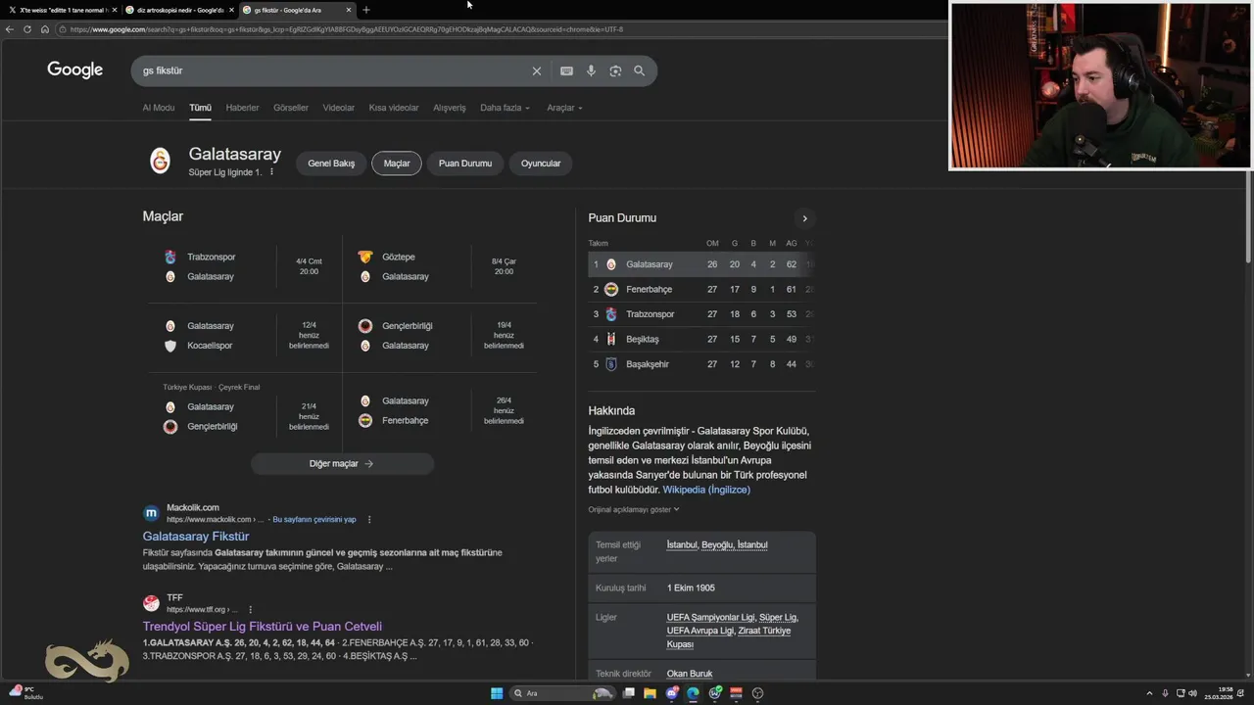Select Fenerbahçe row in the standings table
The width and height of the screenshot is (1254, 705).
coord(701,290)
